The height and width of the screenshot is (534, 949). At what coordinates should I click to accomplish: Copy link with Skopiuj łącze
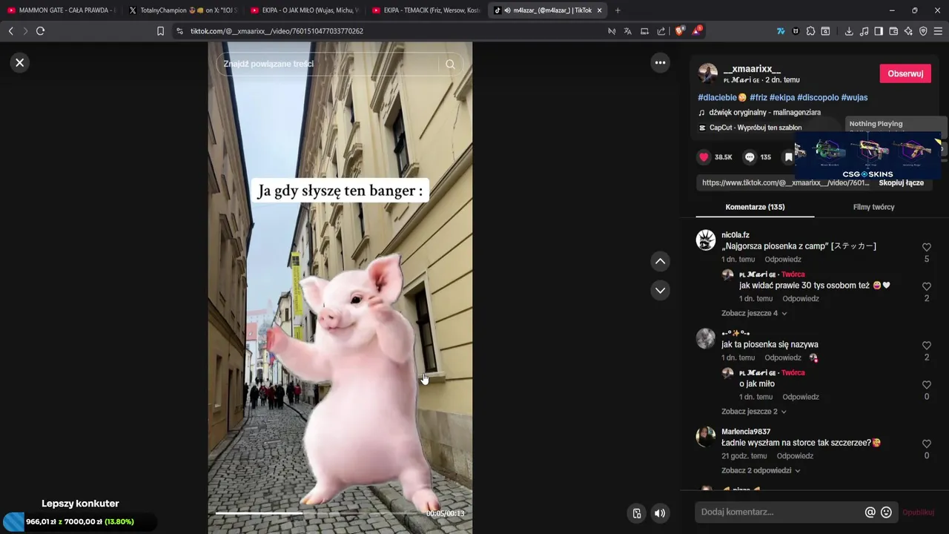click(x=901, y=182)
